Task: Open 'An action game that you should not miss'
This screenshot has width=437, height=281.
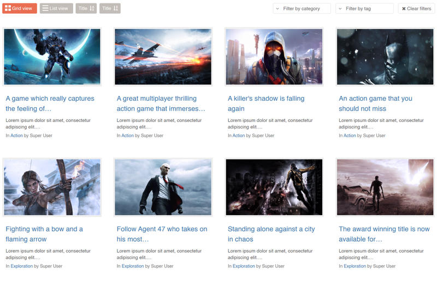Action: click(375, 103)
